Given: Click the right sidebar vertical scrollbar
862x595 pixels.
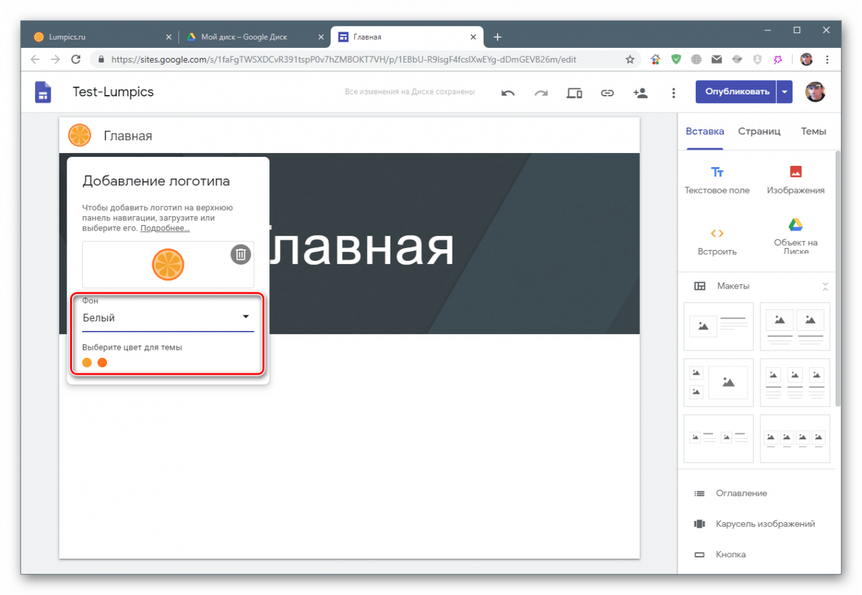Looking at the screenshot, I should pyautogui.click(x=838, y=278).
